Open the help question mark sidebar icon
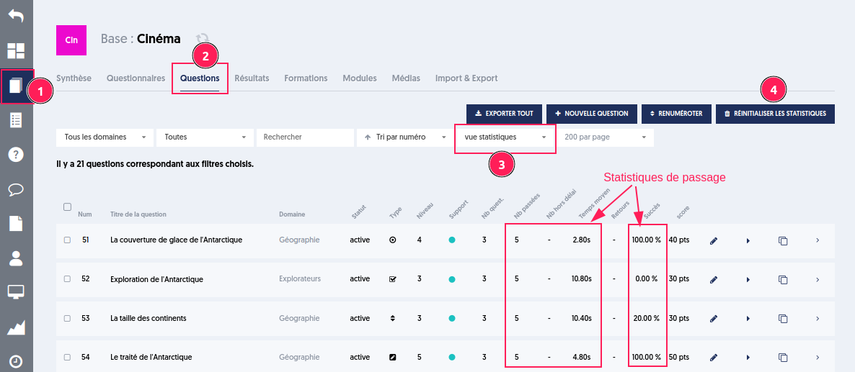 16,155
